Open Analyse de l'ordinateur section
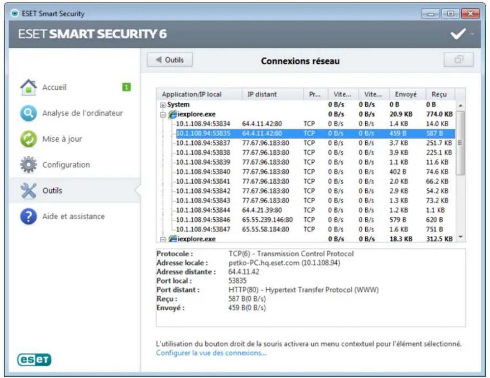Image resolution: width=490 pixels, height=378 pixels. click(x=83, y=113)
